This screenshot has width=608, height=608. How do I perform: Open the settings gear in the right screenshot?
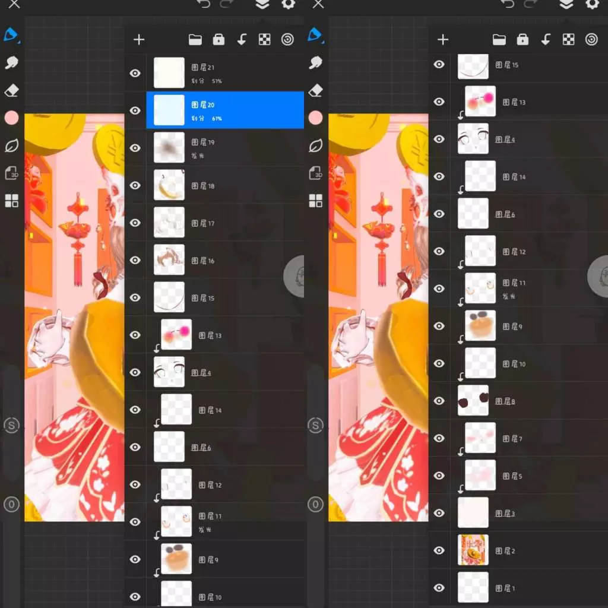(x=592, y=4)
